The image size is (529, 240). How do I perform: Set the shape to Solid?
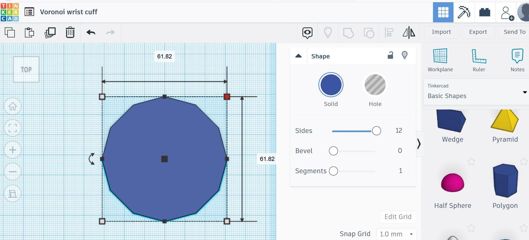point(331,85)
